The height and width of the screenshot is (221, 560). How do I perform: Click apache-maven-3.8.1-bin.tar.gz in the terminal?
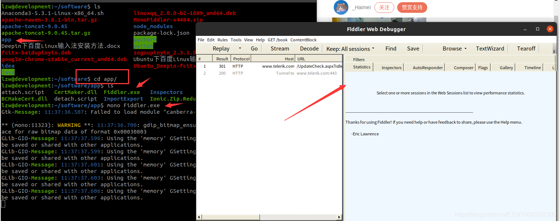(49, 20)
